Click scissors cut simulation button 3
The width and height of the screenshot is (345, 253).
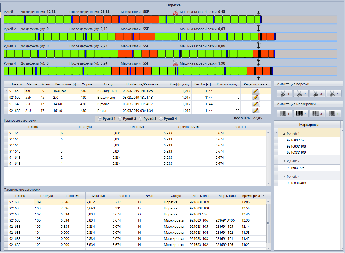(x=317, y=94)
